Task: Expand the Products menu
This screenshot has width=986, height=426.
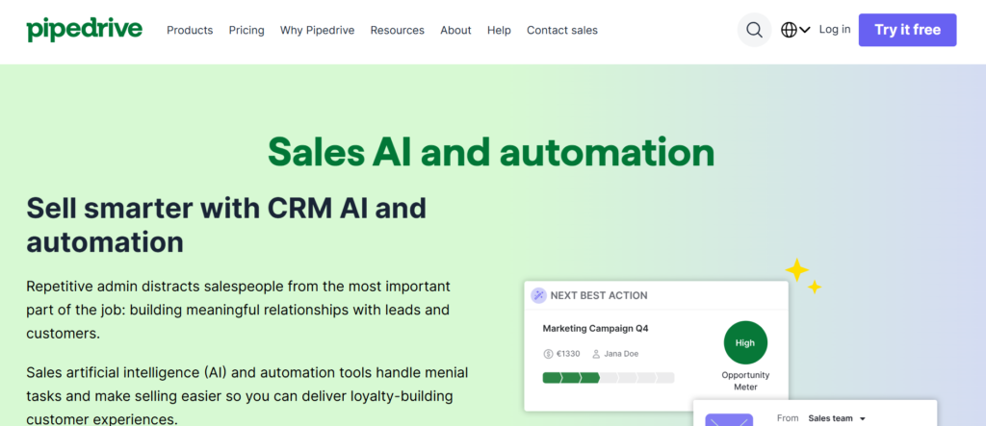Action: point(190,30)
